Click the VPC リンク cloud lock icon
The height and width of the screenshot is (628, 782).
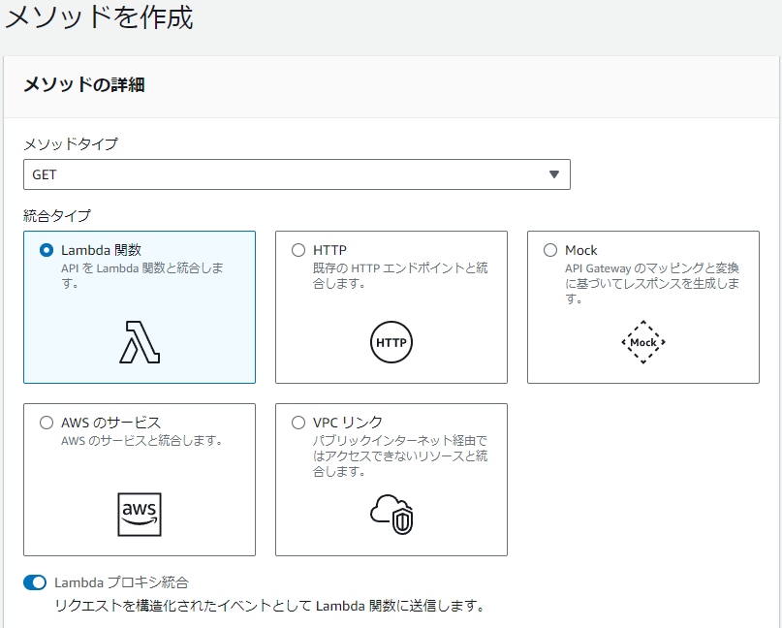pyautogui.click(x=391, y=514)
